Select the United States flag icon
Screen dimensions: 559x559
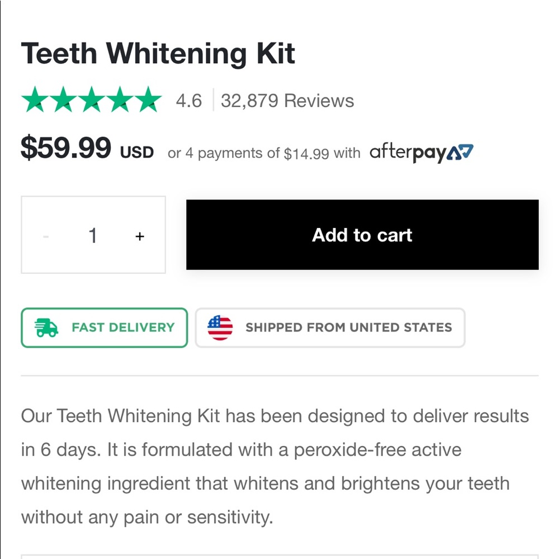point(221,328)
